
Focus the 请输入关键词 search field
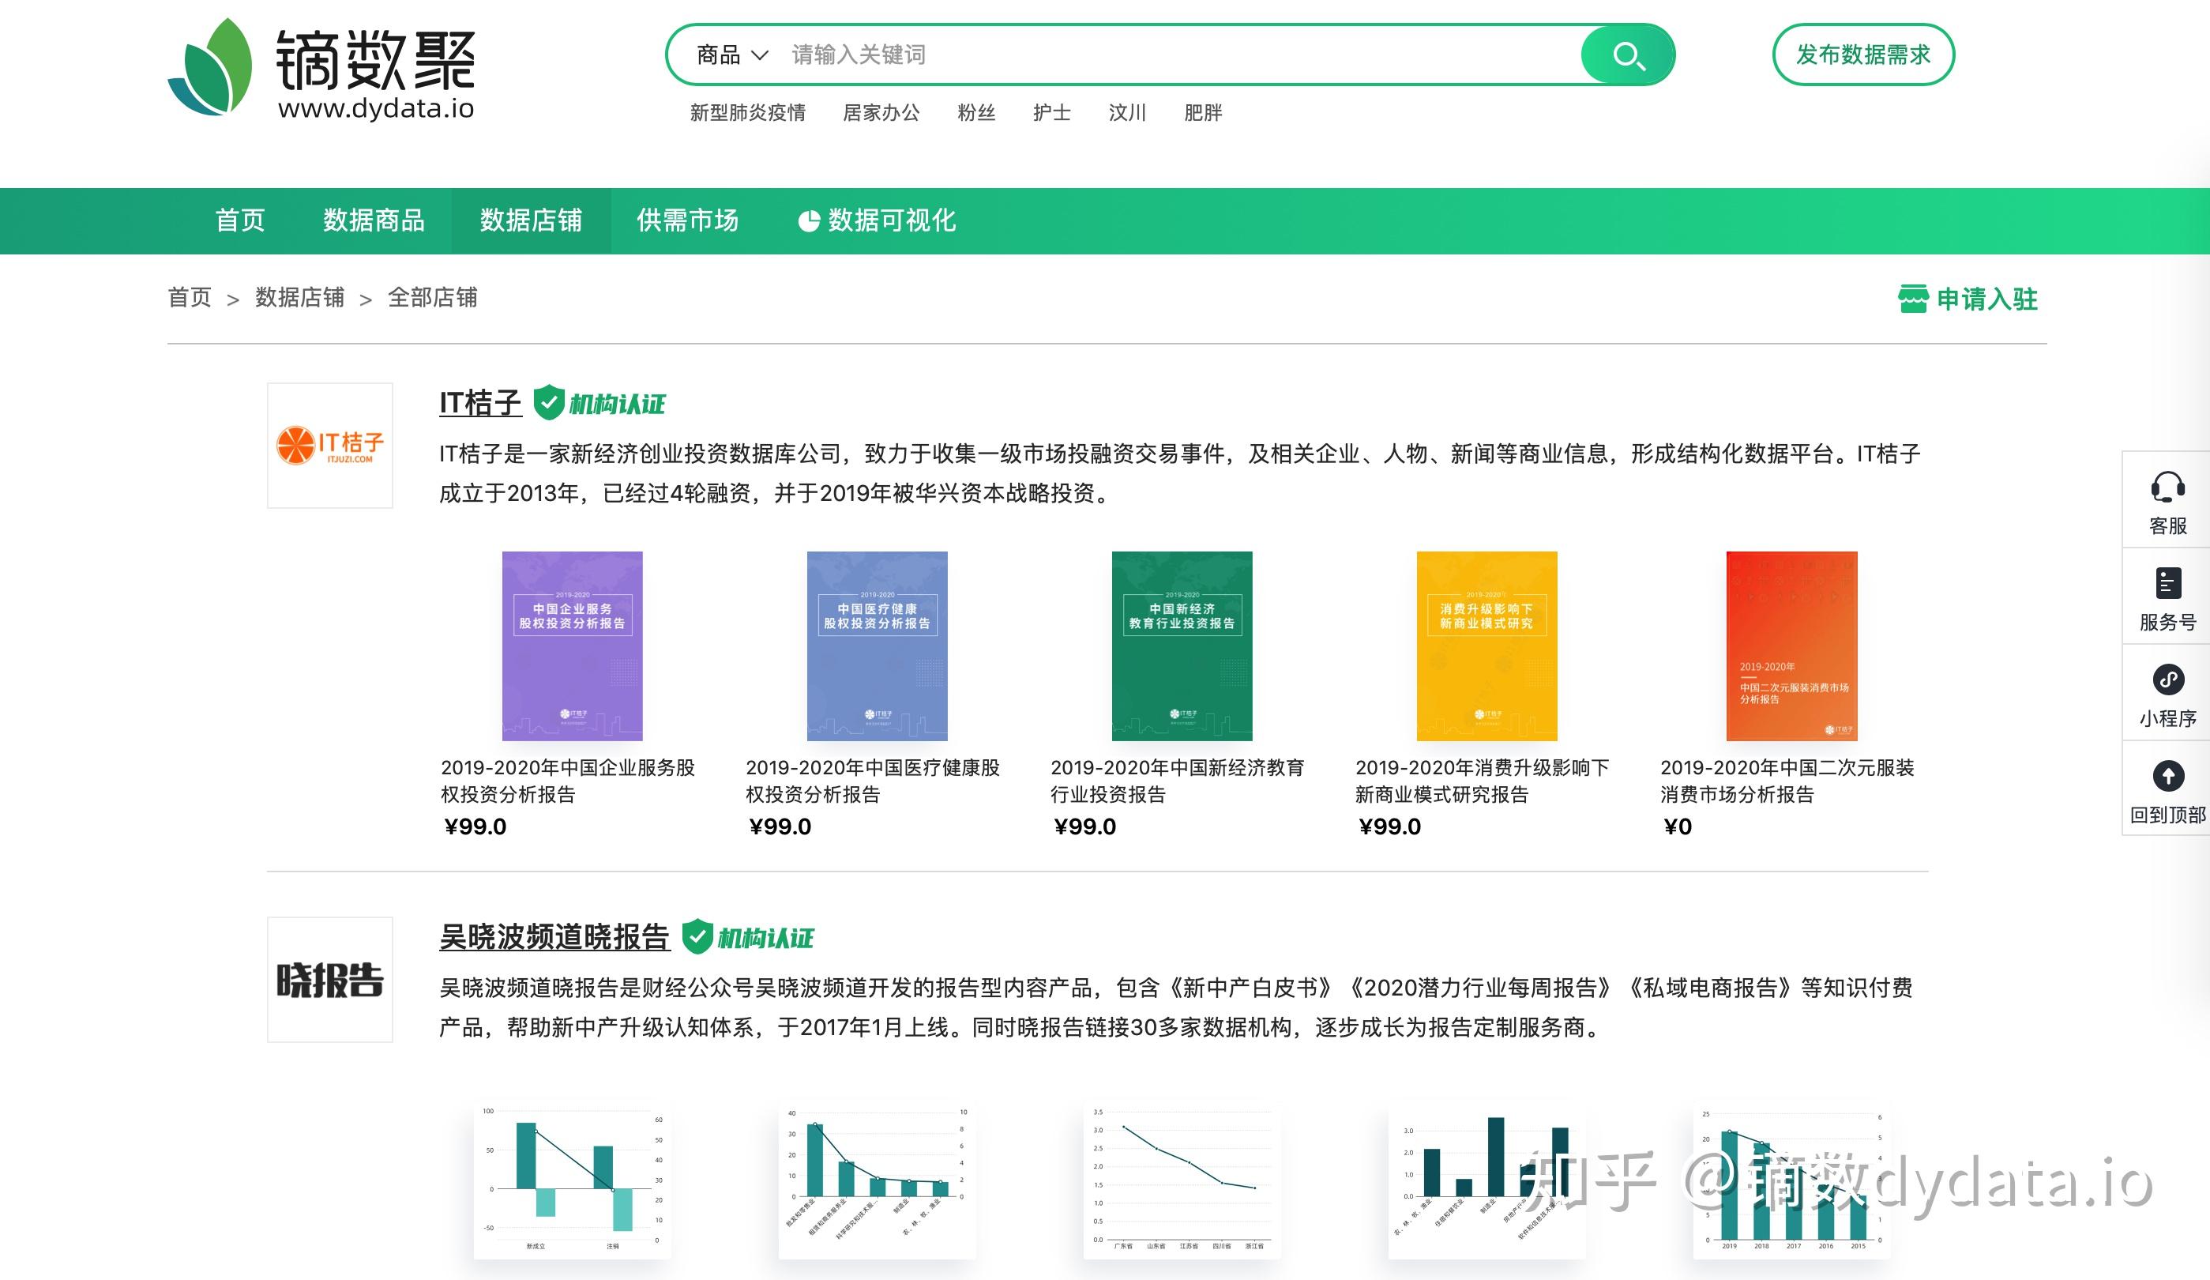click(1179, 55)
